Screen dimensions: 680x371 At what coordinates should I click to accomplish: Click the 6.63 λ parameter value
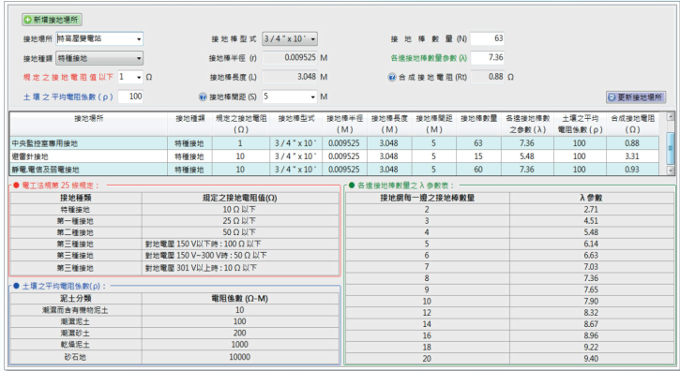[591, 256]
